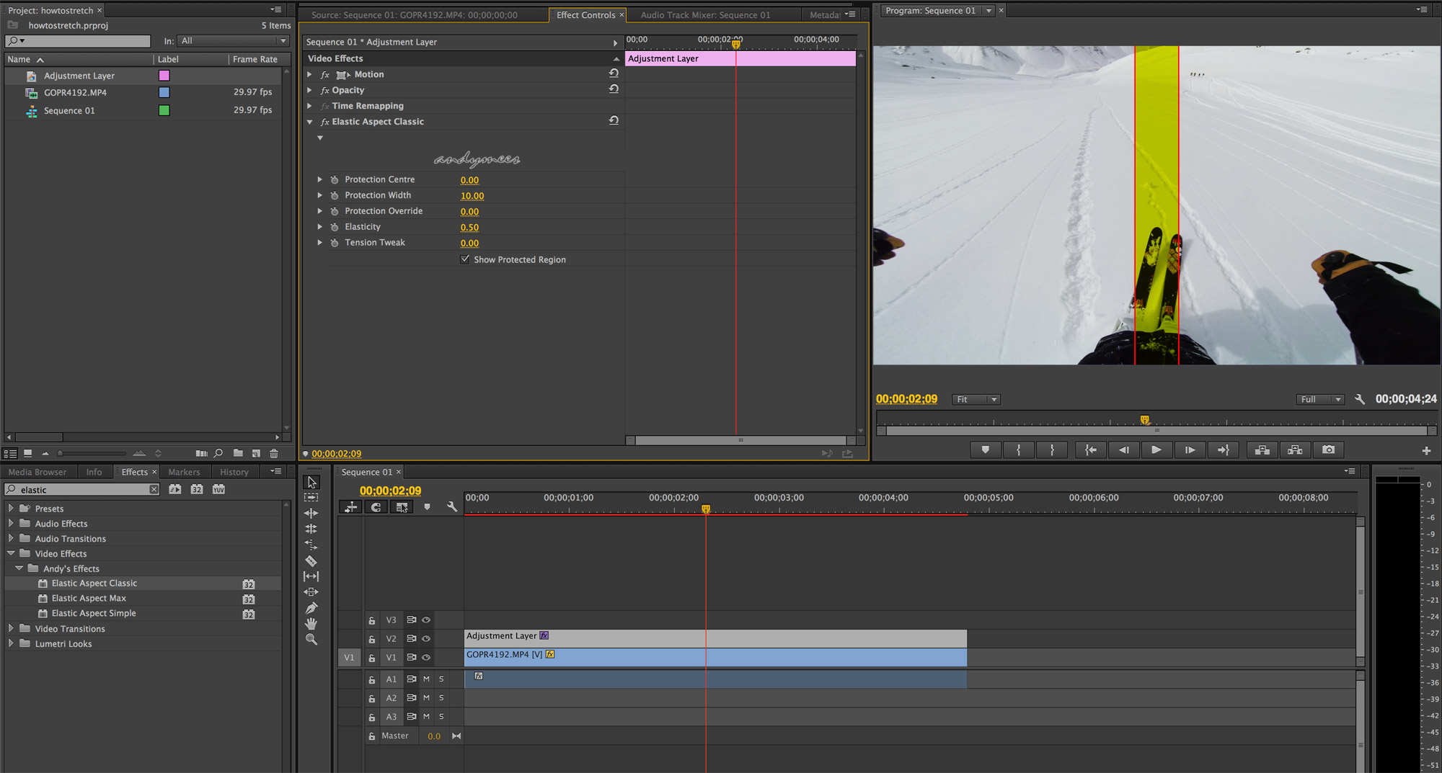
Task: Open the Button Editor plus icon
Action: click(x=1426, y=450)
